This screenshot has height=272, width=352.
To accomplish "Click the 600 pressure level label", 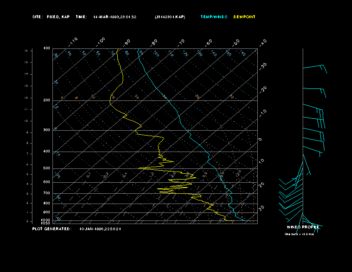I will pyautogui.click(x=47, y=182).
